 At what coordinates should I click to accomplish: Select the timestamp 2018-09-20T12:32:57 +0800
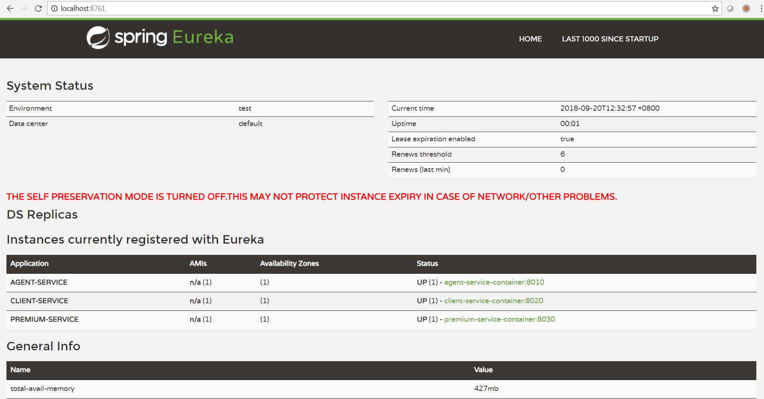coord(610,108)
